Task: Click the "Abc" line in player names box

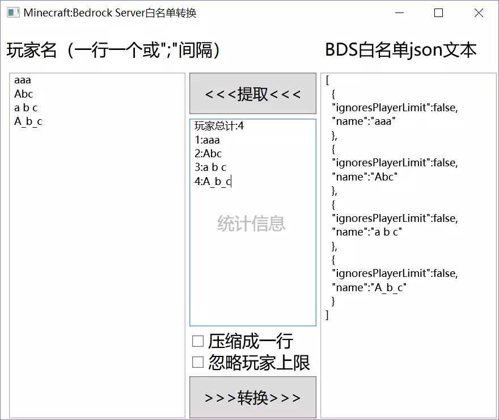Action: [24, 94]
